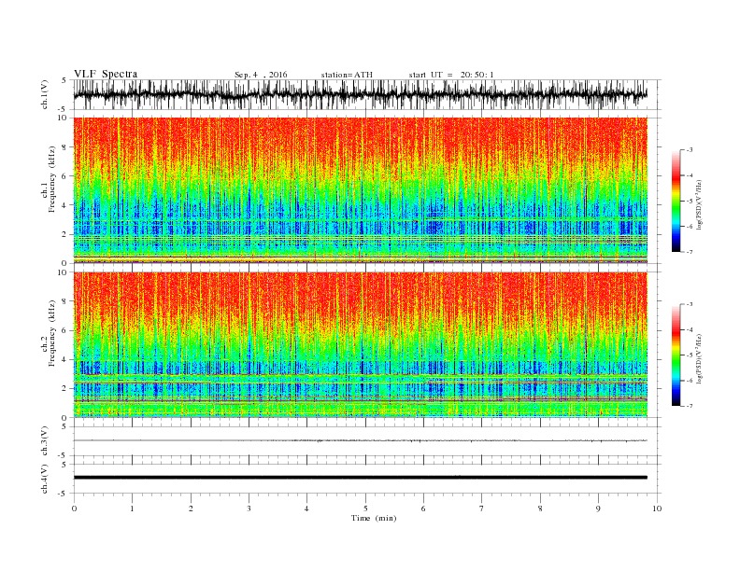Click the ch.1 spectrogram panel

pyautogui.click(x=361, y=190)
